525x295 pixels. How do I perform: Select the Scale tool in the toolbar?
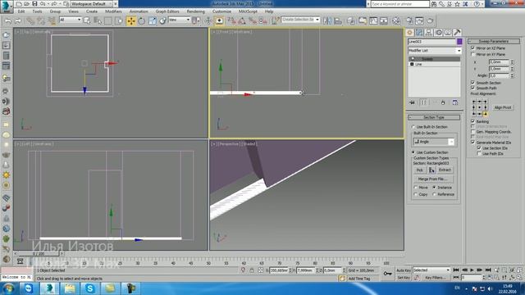(x=153, y=20)
